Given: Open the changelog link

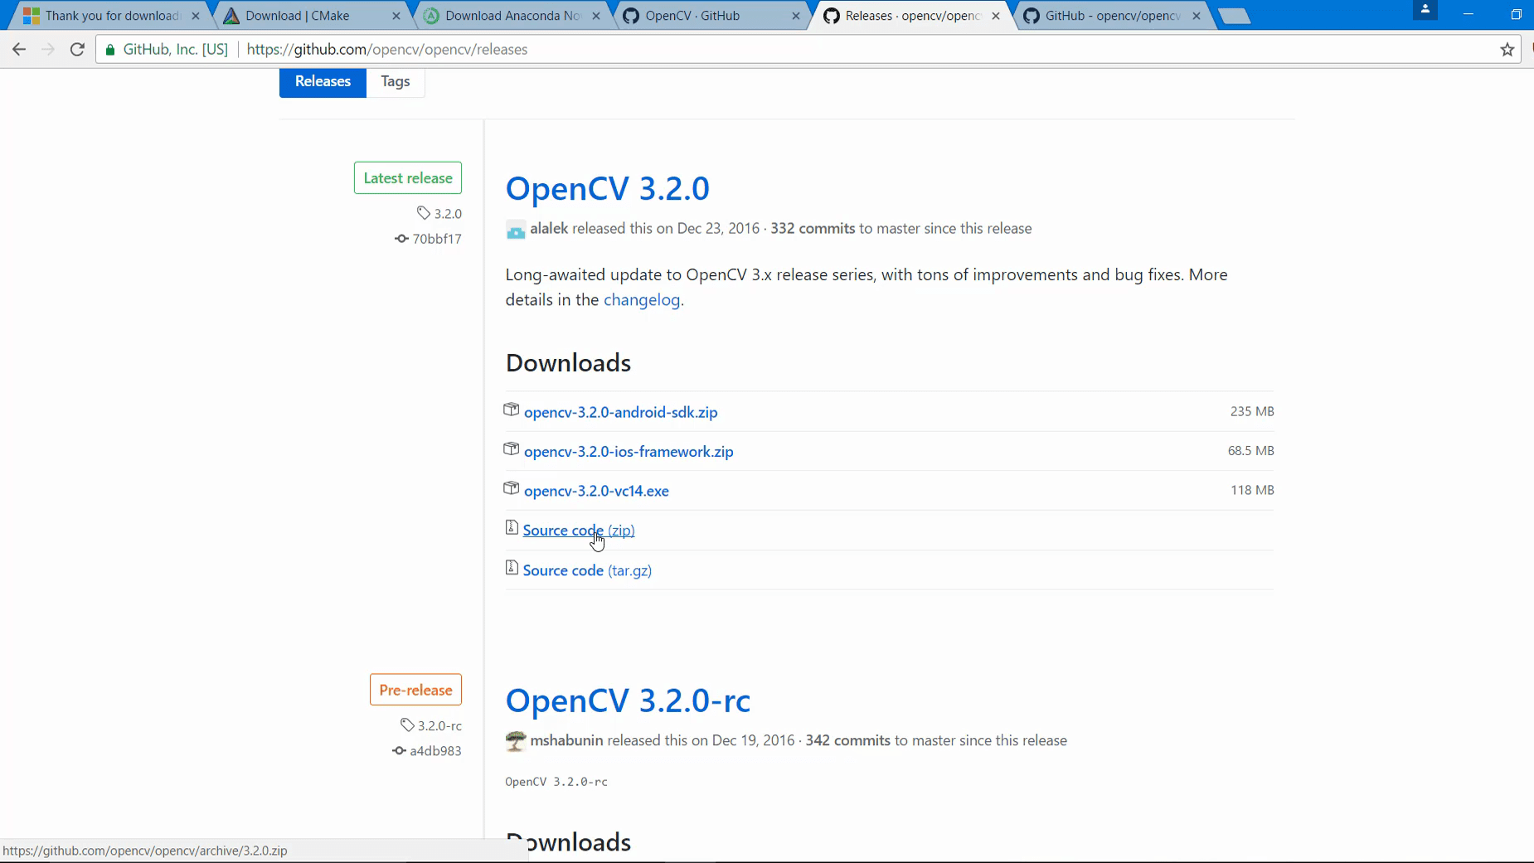Looking at the screenshot, I should pos(642,300).
